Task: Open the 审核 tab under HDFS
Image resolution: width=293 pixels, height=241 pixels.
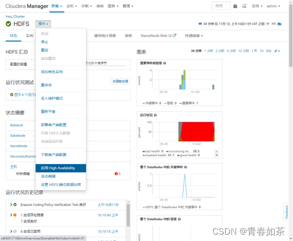Action: click(128, 35)
